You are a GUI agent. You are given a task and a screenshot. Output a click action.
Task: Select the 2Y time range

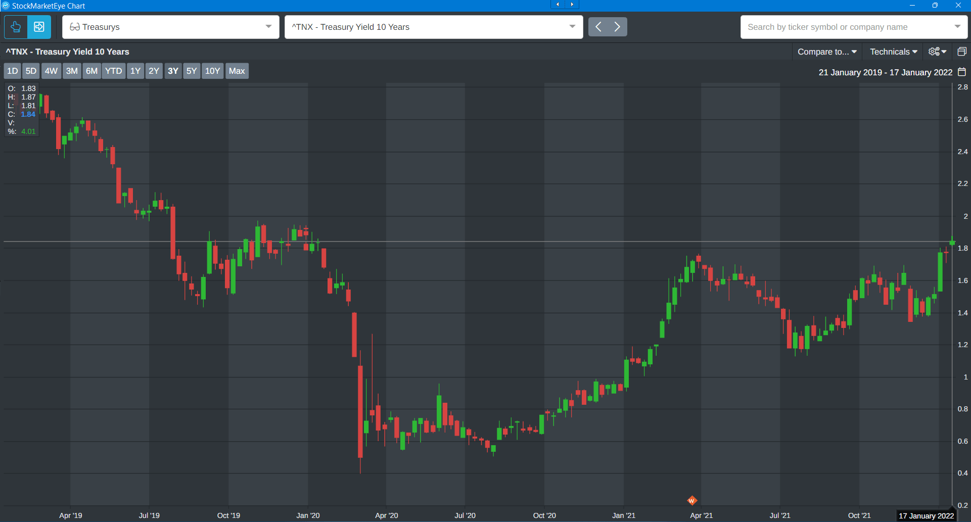point(154,71)
